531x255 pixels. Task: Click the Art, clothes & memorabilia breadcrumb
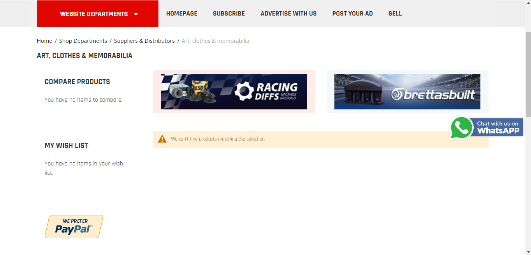pyautogui.click(x=215, y=41)
